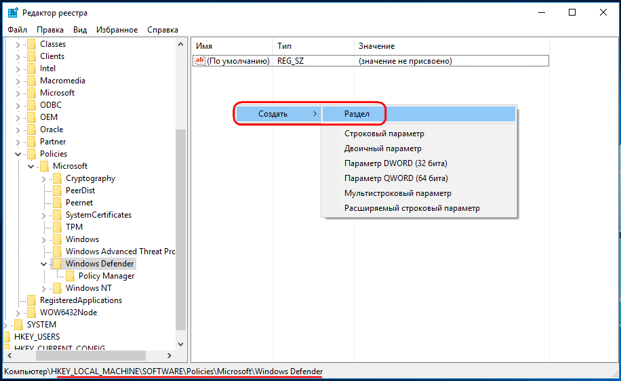Click the Имя column header
The width and height of the screenshot is (621, 381).
pyautogui.click(x=232, y=46)
